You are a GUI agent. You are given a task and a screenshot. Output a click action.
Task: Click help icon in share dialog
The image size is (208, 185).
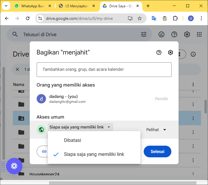coord(159,52)
